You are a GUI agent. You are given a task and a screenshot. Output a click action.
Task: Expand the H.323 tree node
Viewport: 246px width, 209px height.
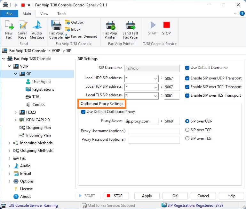[16, 112]
